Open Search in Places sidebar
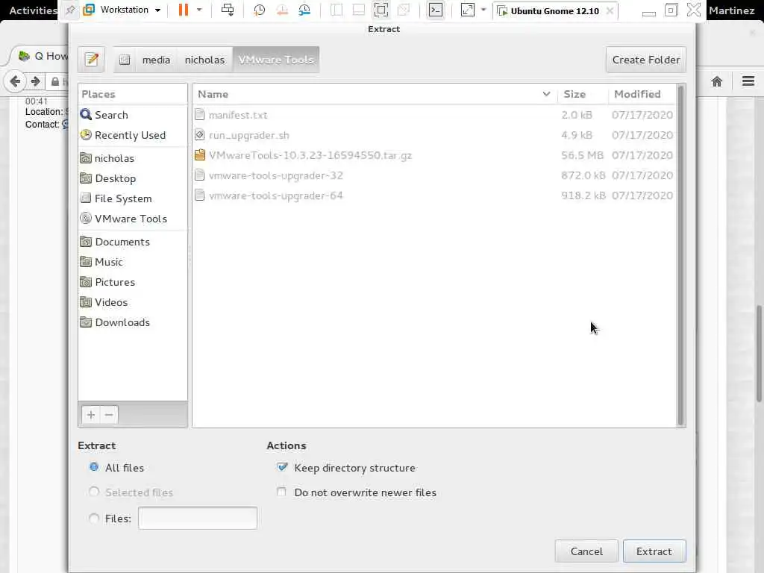 pos(133,115)
